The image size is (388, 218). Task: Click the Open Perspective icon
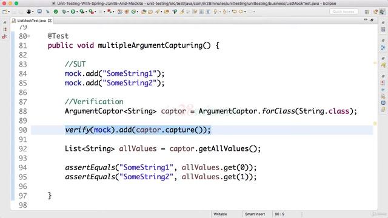367,12
